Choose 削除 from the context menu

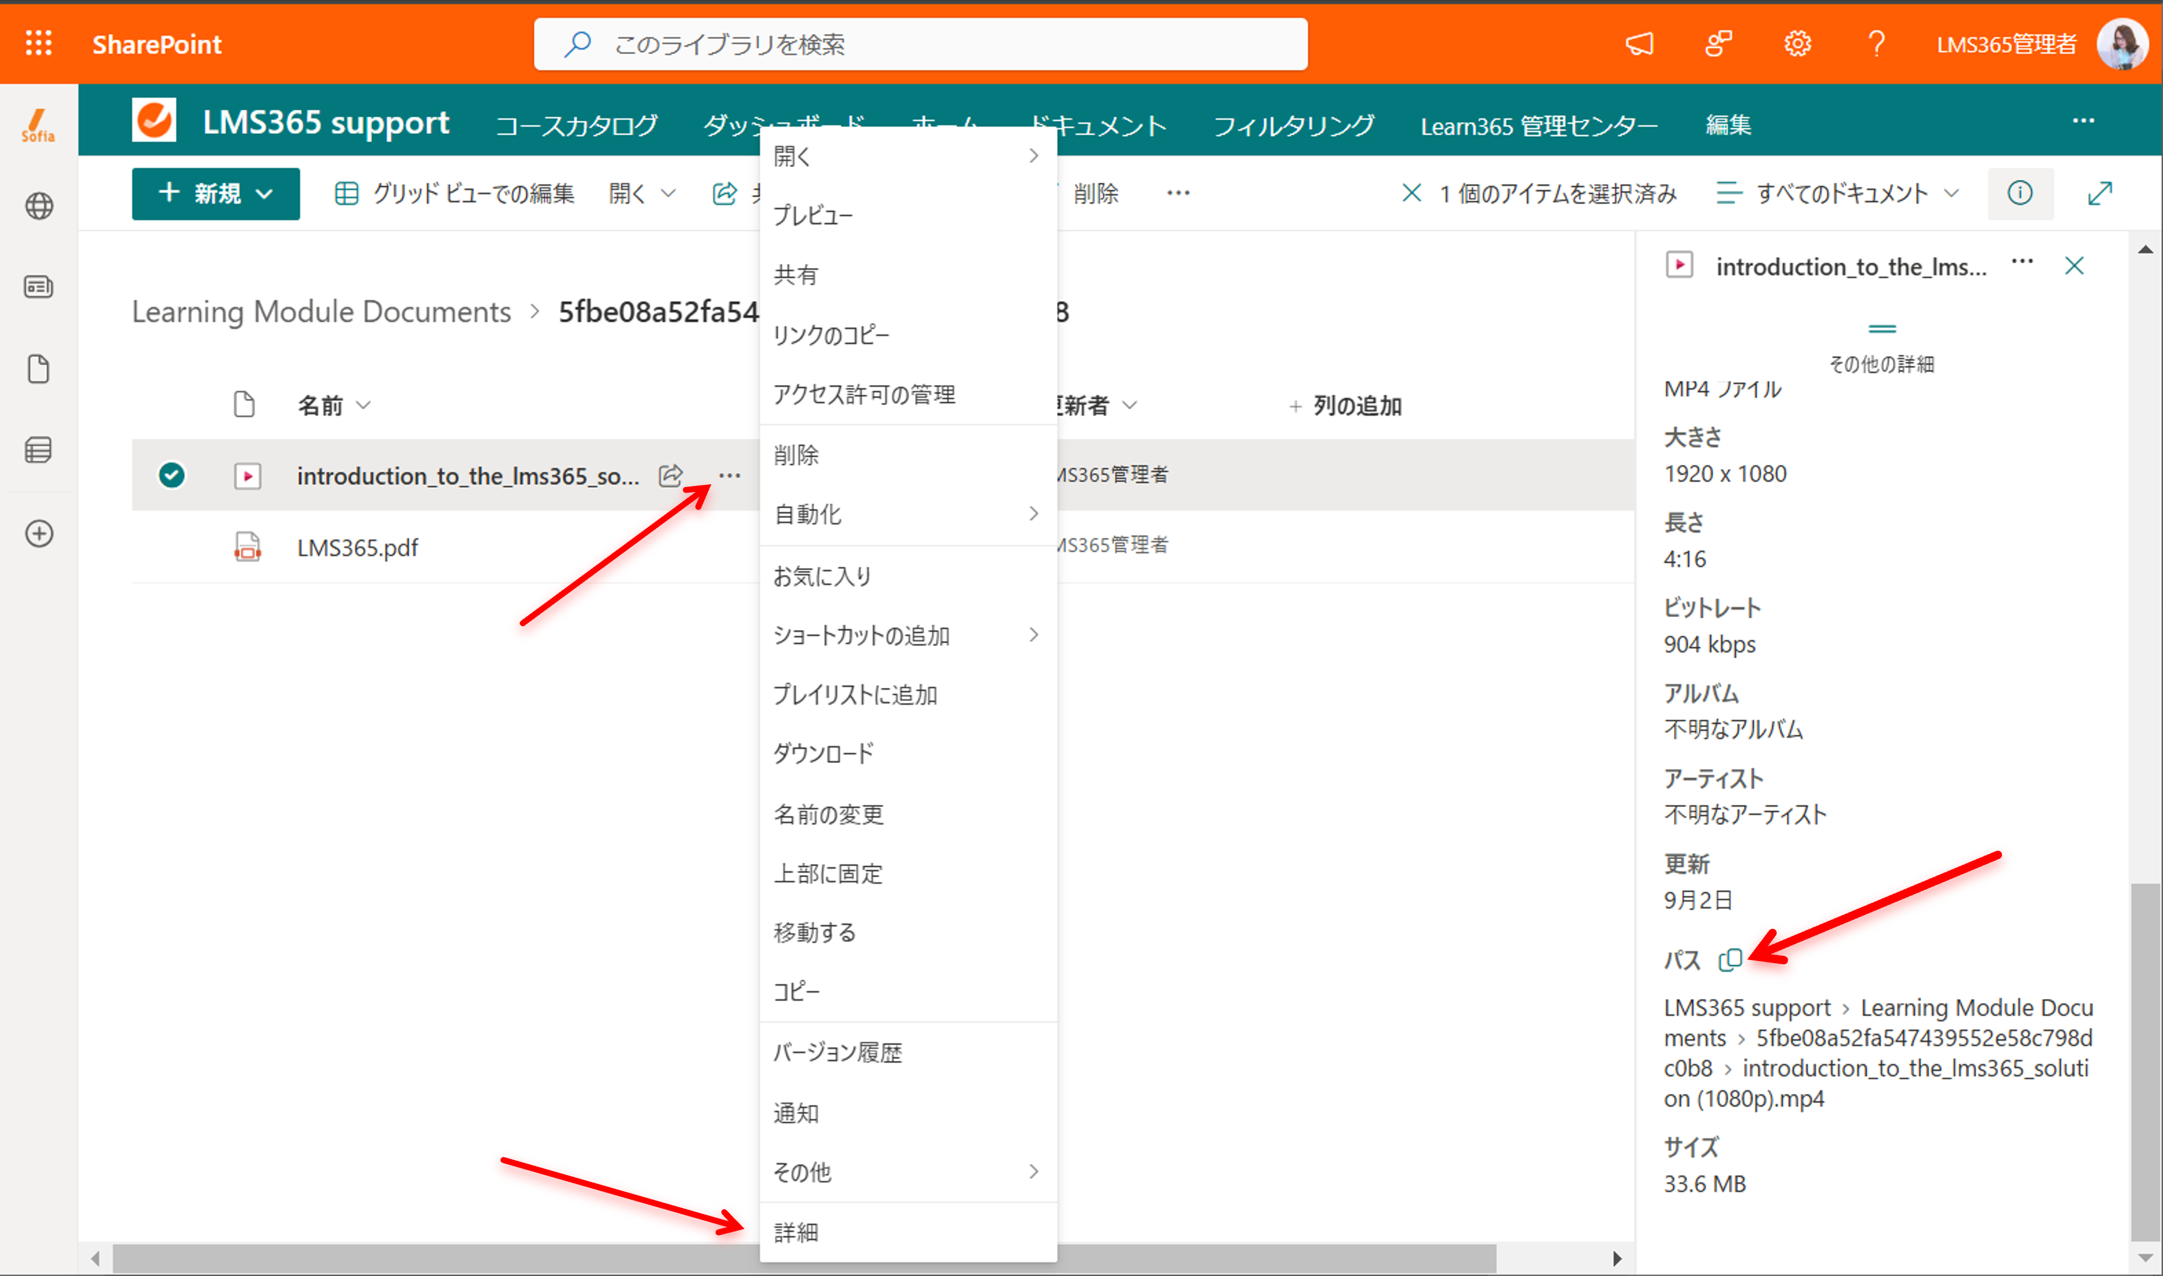click(x=908, y=454)
